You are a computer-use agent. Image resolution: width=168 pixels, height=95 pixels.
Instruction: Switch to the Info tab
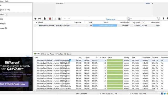tap(44, 54)
